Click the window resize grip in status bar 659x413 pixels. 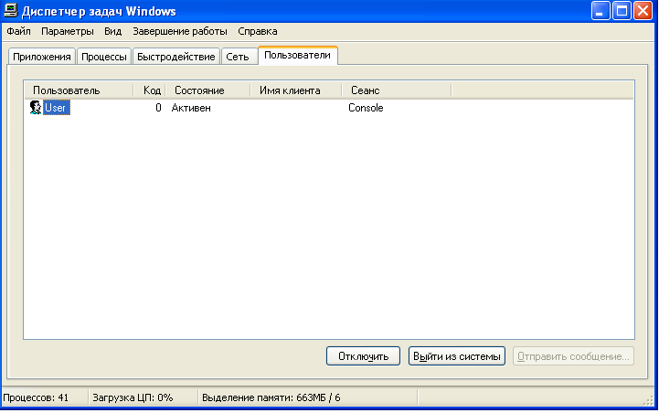(649, 400)
